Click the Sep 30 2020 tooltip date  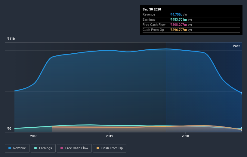(x=152, y=9)
